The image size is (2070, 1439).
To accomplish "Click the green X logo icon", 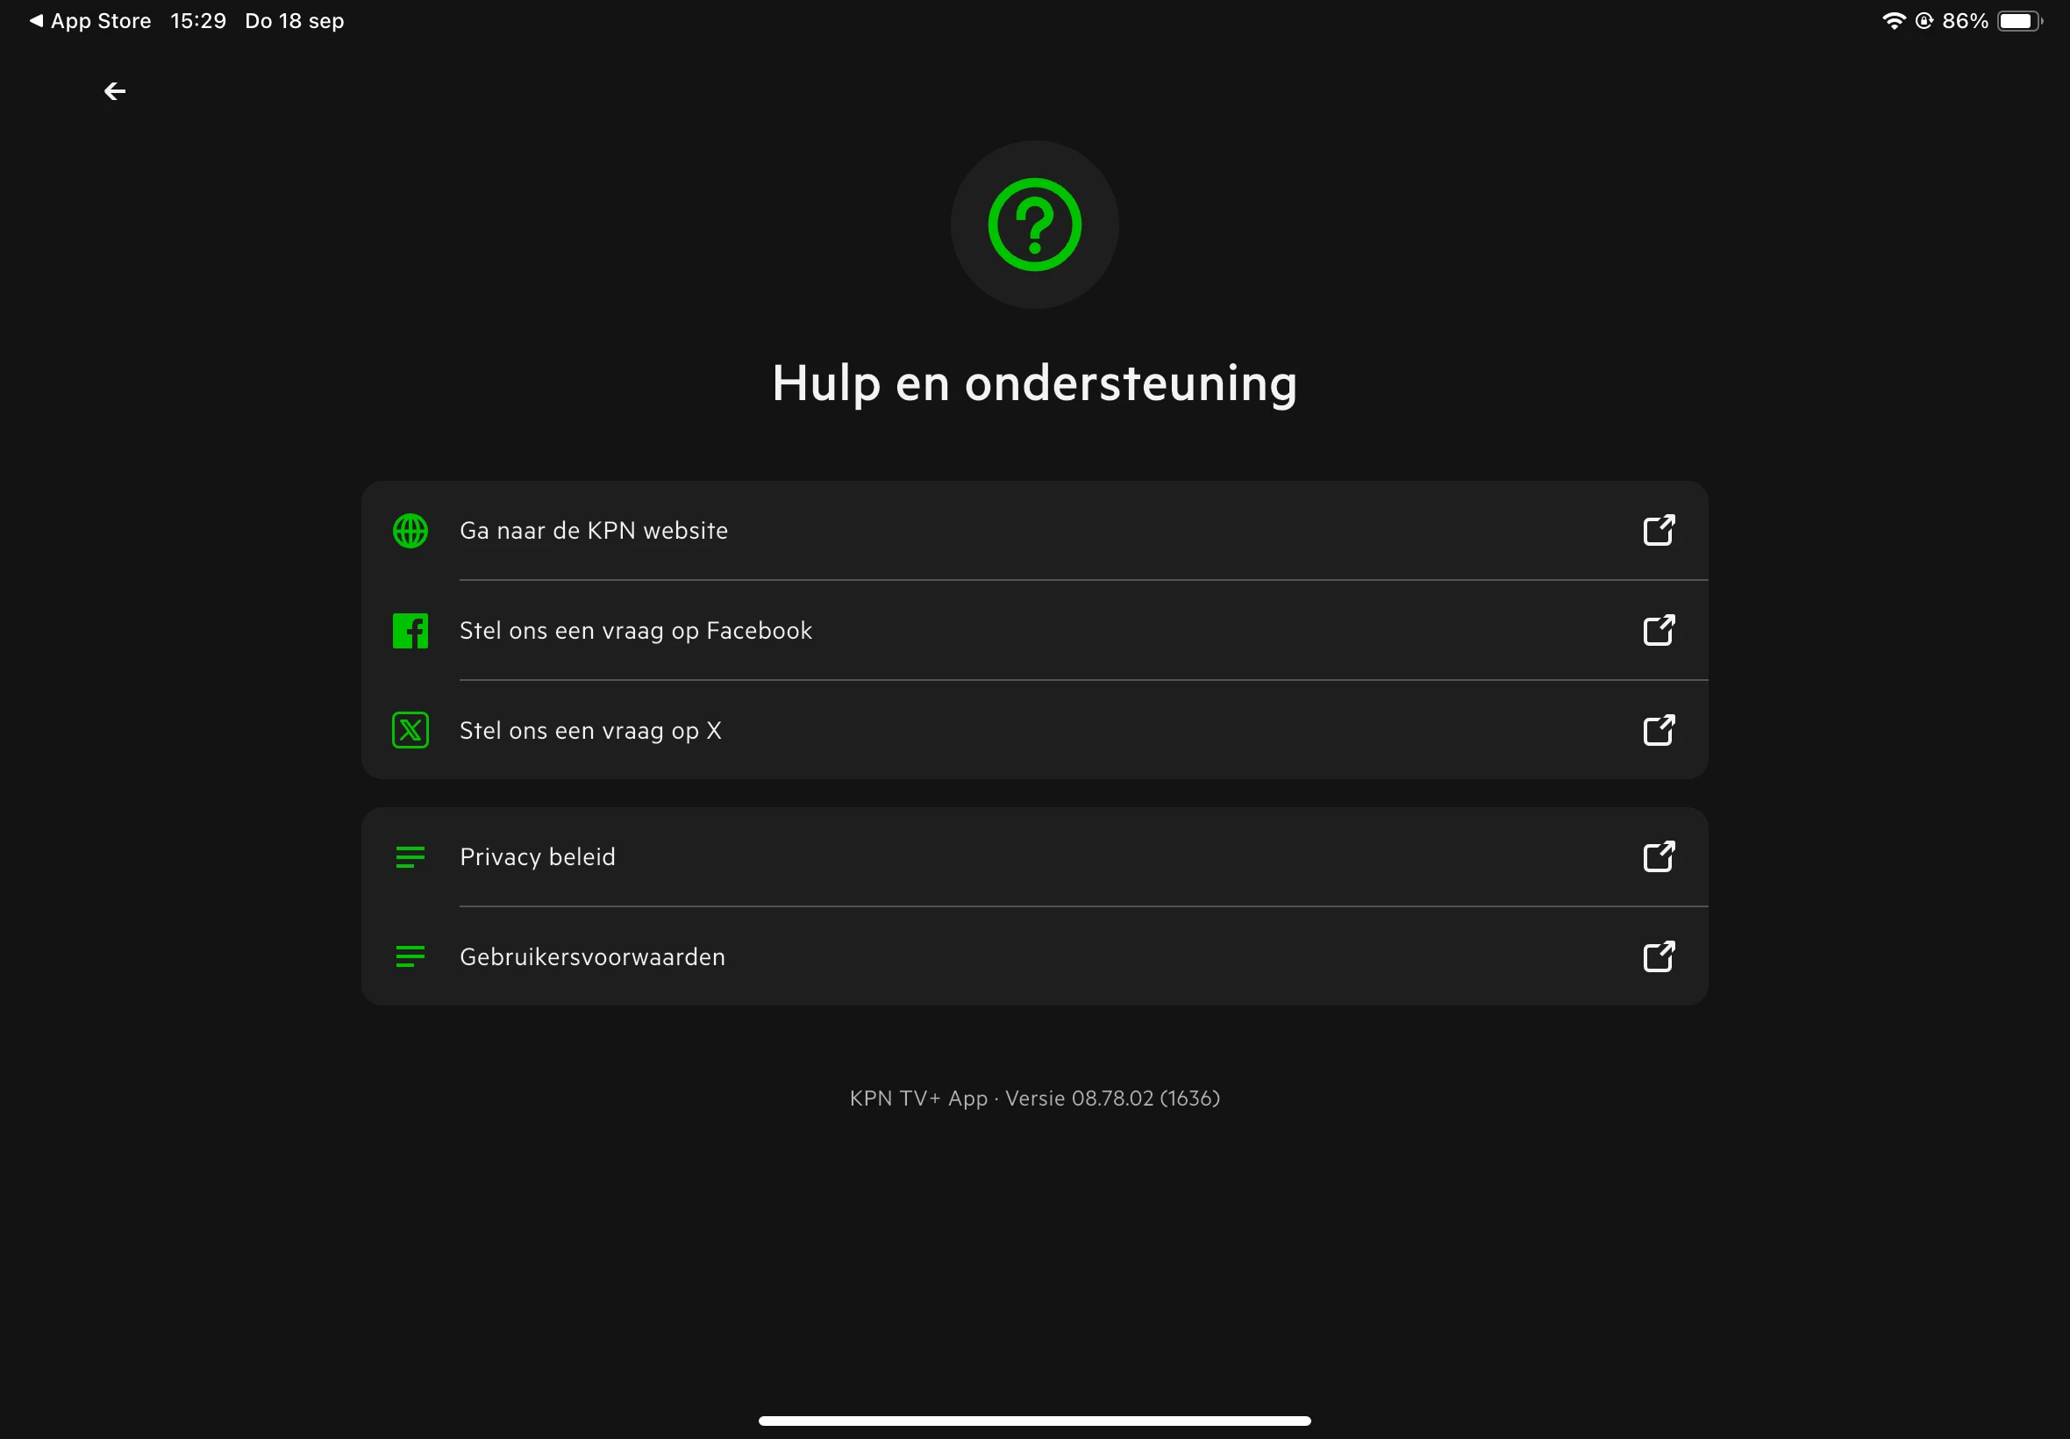I will (x=410, y=730).
